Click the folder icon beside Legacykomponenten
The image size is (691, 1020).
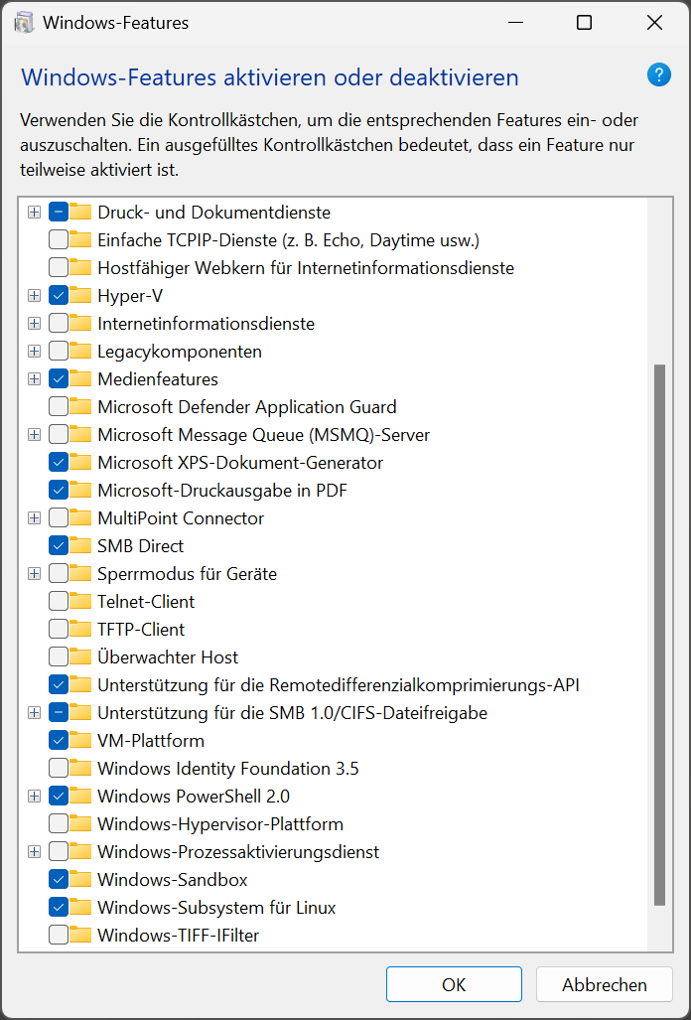pyautogui.click(x=80, y=352)
